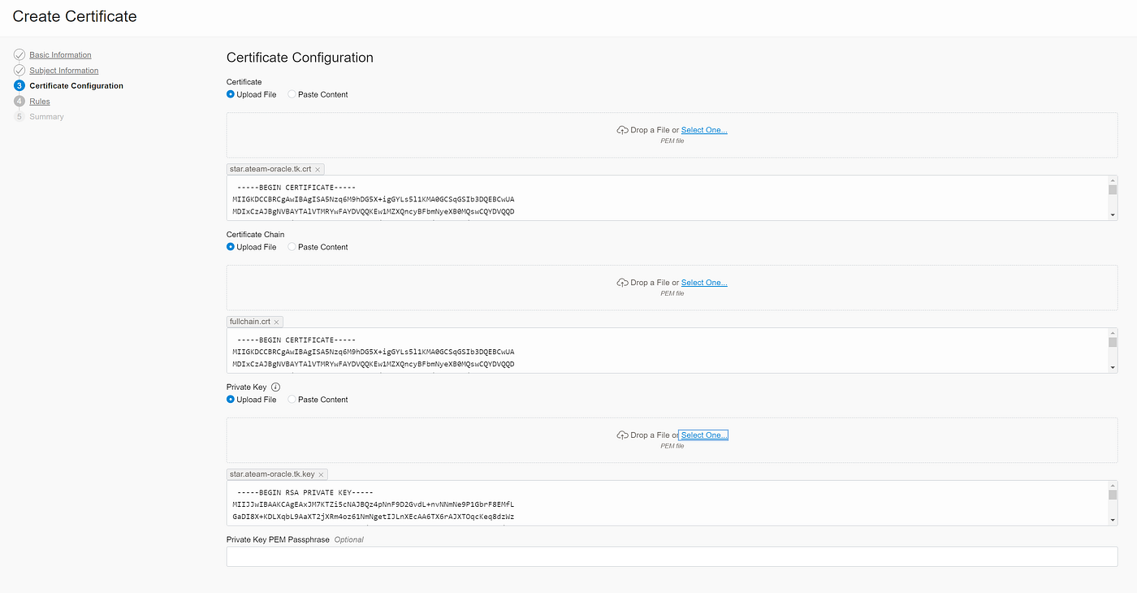
Task: Click the Summary step label
Action: 46,117
